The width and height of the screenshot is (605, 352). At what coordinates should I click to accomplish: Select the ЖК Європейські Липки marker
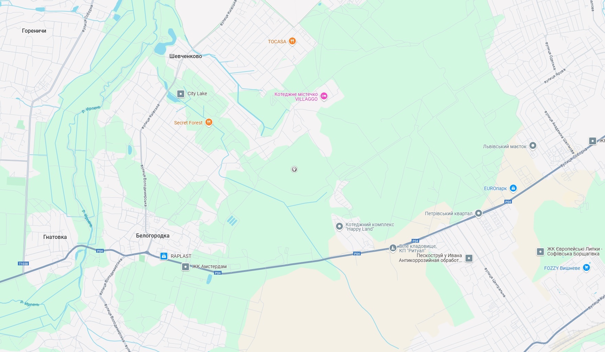(x=540, y=252)
